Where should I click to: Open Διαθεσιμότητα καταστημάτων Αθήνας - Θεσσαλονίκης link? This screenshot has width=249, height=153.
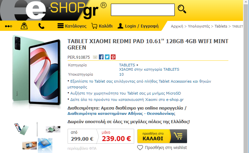click(121, 114)
